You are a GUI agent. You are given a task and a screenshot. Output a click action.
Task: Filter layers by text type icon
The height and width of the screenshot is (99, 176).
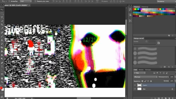(161, 73)
